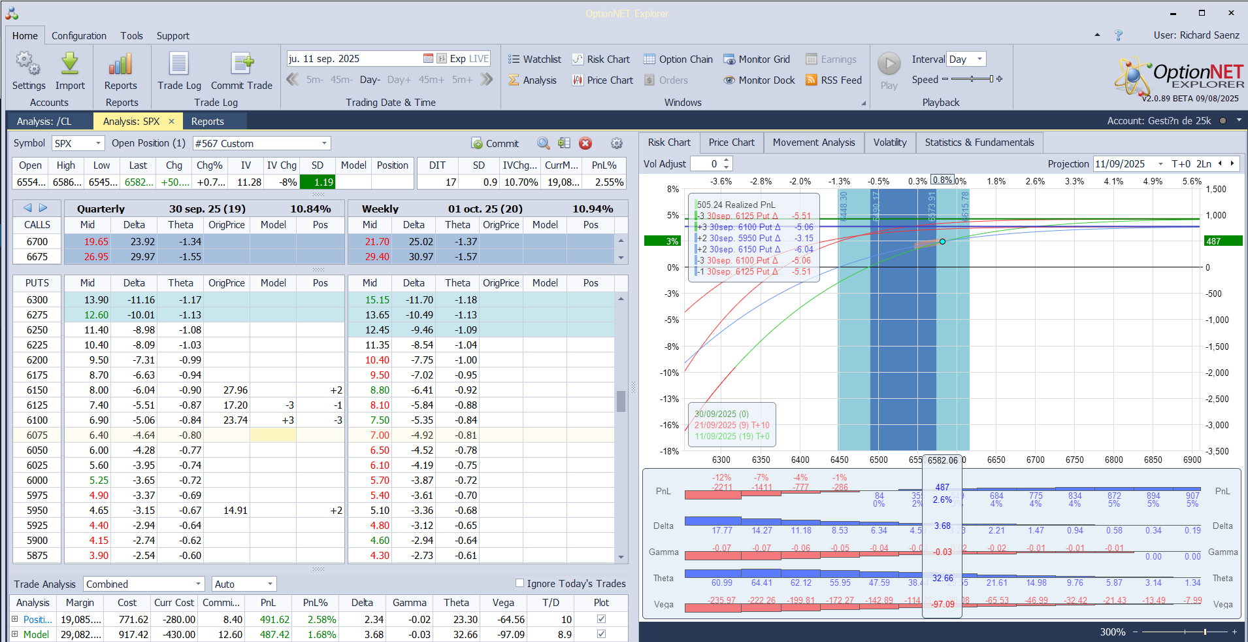Expand the Model analysis row
The image size is (1248, 642).
coord(15,634)
